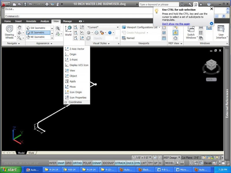Click the Type a keyword search field

pos(159,4)
